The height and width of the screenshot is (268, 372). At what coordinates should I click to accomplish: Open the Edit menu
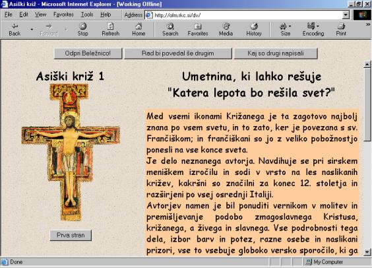(x=24, y=15)
